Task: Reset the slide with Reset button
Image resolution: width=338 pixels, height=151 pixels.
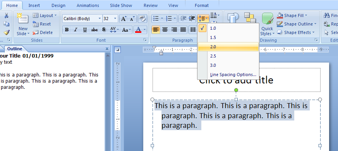Action: click(41, 24)
